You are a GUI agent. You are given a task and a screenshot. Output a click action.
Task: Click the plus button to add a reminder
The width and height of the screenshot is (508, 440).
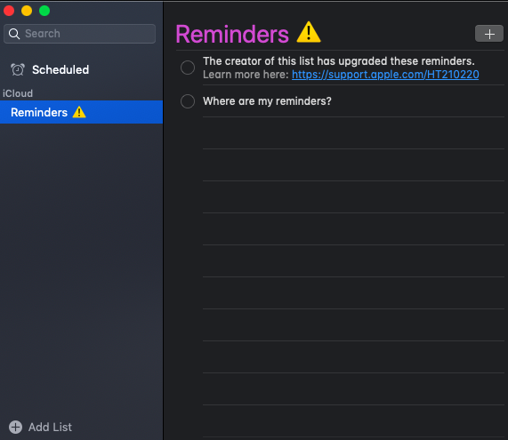click(489, 34)
